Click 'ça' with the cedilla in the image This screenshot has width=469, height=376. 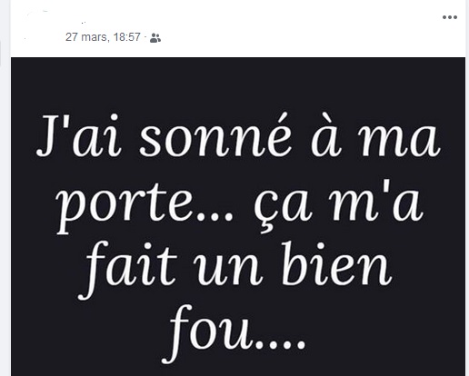(284, 208)
